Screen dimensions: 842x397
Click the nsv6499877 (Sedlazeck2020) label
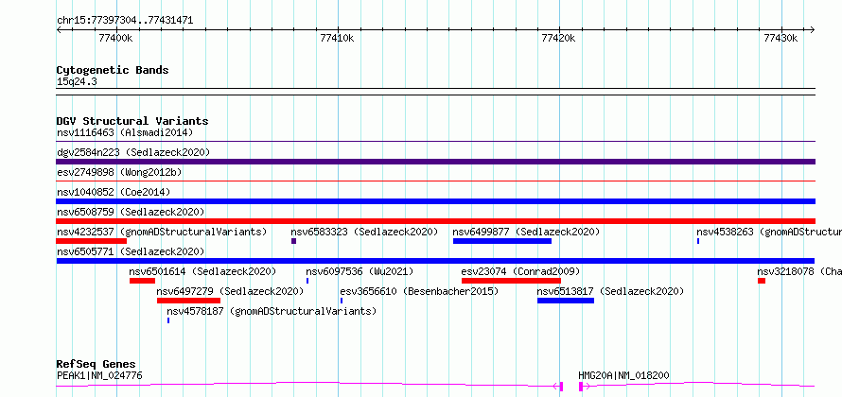pyautogui.click(x=526, y=232)
